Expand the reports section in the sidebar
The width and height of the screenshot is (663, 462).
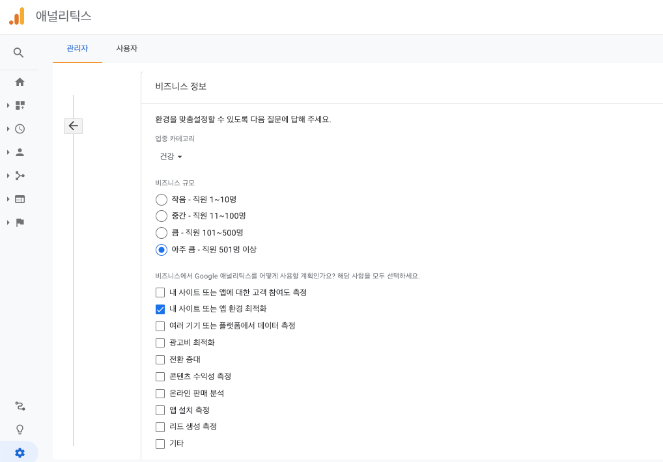tap(20, 105)
